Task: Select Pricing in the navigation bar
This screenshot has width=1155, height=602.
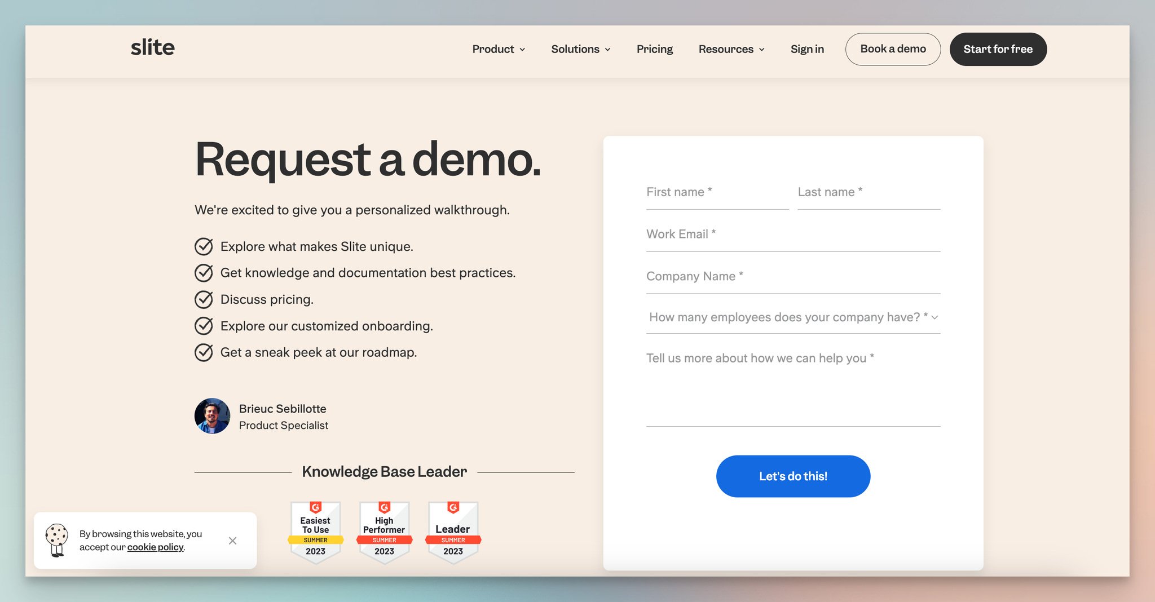Action: (655, 49)
